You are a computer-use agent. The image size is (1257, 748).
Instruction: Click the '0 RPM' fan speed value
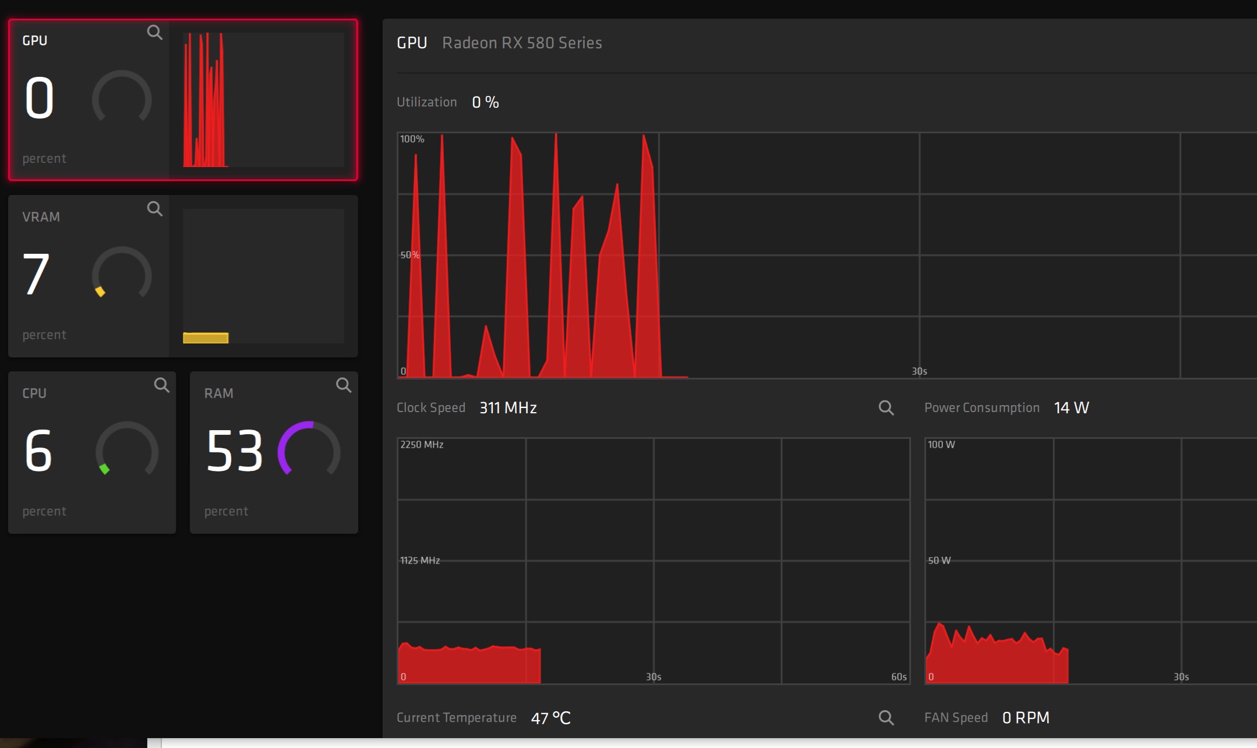click(1026, 718)
